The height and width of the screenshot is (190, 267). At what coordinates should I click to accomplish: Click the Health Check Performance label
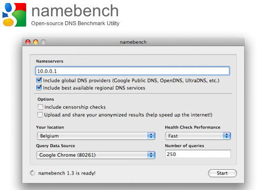[x=193, y=127]
